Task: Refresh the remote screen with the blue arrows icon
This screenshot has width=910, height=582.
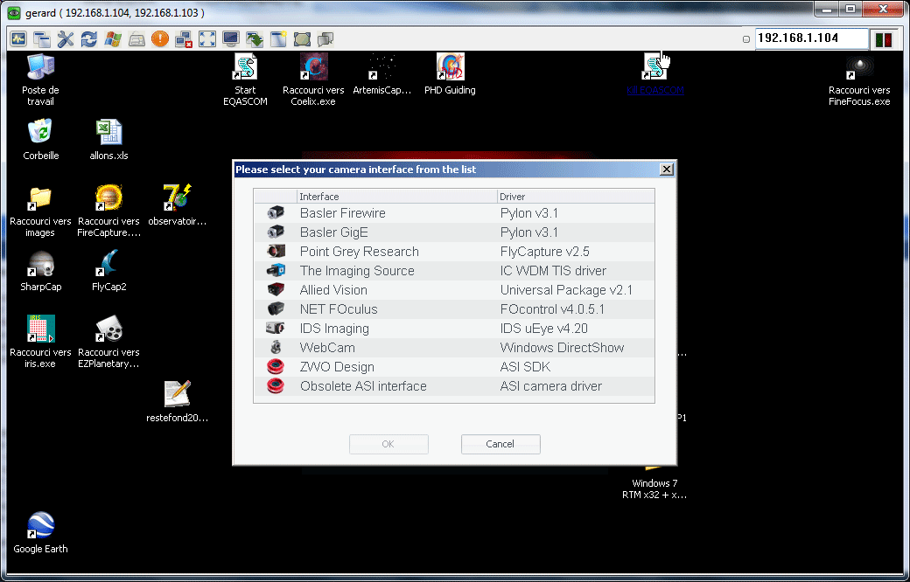Action: tap(88, 38)
